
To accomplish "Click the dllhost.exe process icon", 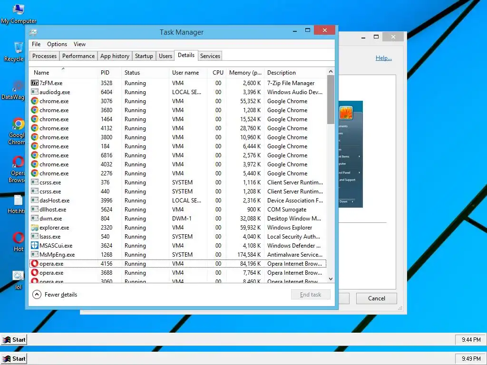I will pos(34,210).
